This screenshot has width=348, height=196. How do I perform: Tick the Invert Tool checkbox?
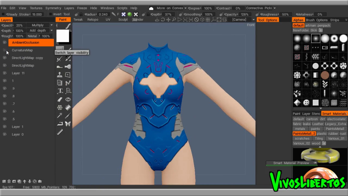pyautogui.click(x=51, y=14)
